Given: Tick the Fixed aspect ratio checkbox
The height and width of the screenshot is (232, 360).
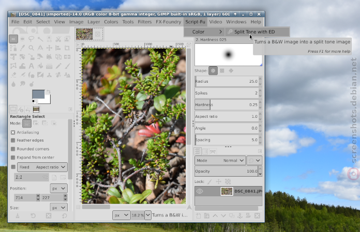Looking at the screenshot, I should [13, 167].
